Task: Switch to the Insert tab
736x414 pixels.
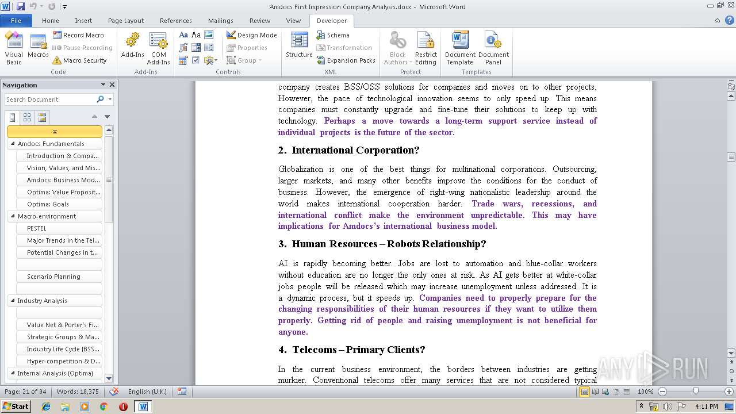Action: (83, 21)
